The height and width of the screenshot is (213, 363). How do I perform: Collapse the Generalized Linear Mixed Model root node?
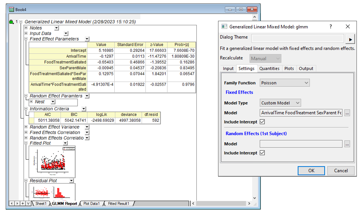coord(21,22)
